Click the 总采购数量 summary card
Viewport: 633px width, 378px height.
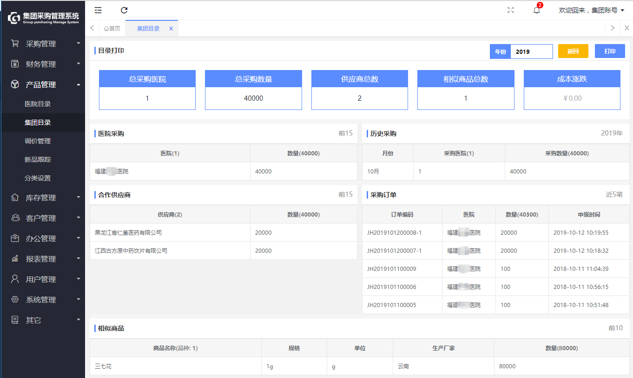253,90
